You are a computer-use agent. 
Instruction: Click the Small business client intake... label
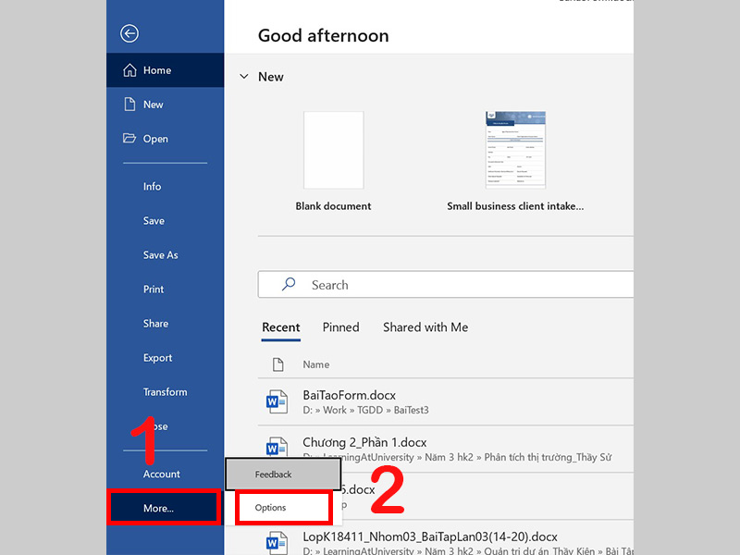(515, 206)
